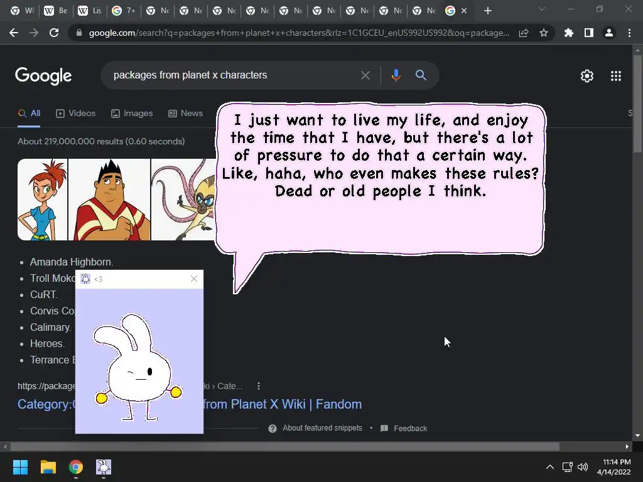This screenshot has width=643, height=482.
Task: Share this page icon in address bar
Action: (x=523, y=33)
